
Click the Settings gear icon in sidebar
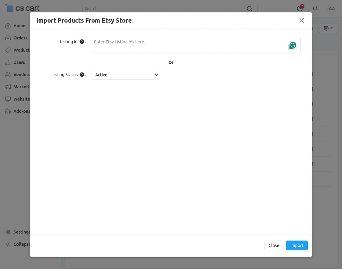click(x=8, y=232)
